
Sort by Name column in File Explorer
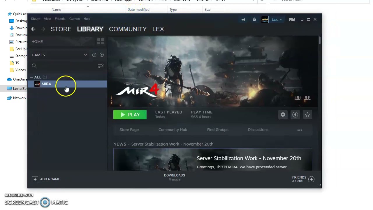pyautogui.click(x=56, y=10)
